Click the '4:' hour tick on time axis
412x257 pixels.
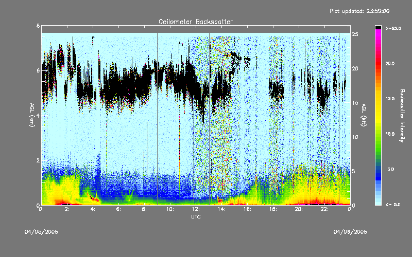click(93, 209)
